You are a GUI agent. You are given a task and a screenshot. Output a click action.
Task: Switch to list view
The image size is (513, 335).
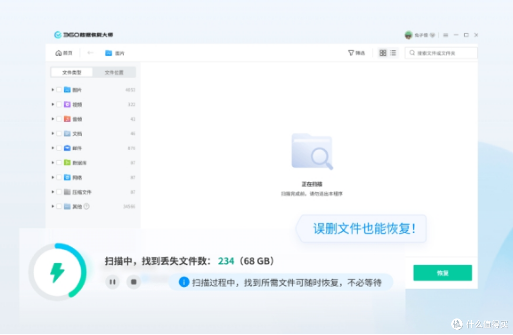tap(393, 53)
